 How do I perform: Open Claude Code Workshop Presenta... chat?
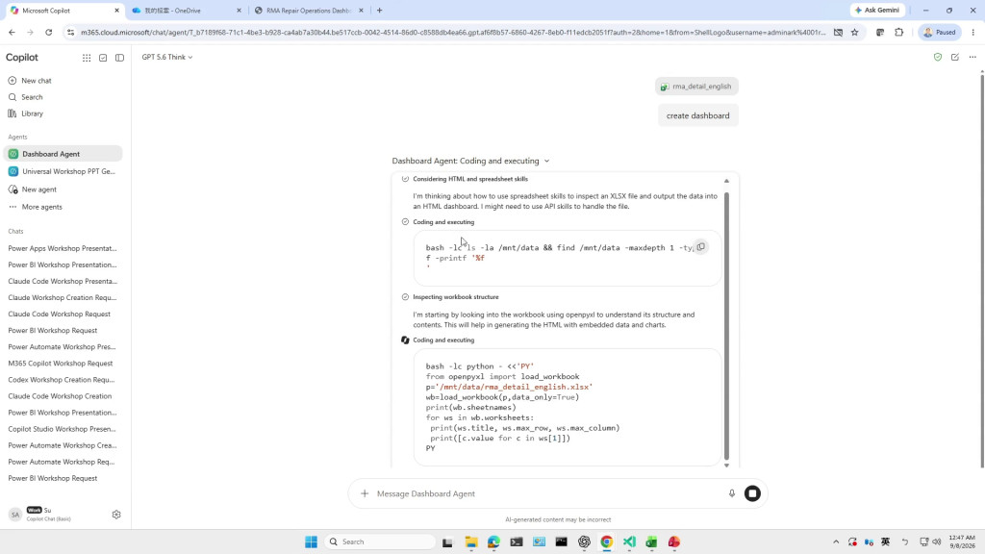point(63,282)
